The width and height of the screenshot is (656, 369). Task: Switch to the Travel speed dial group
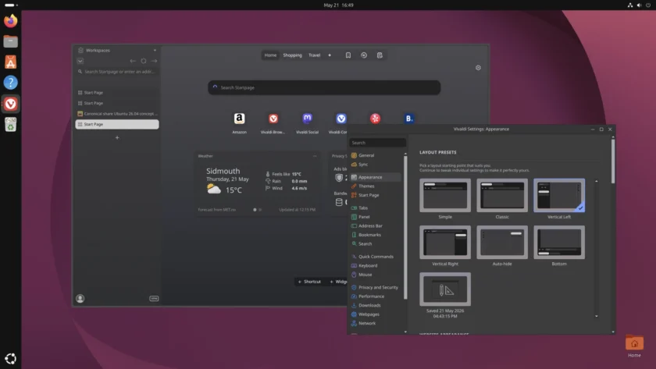(x=314, y=55)
